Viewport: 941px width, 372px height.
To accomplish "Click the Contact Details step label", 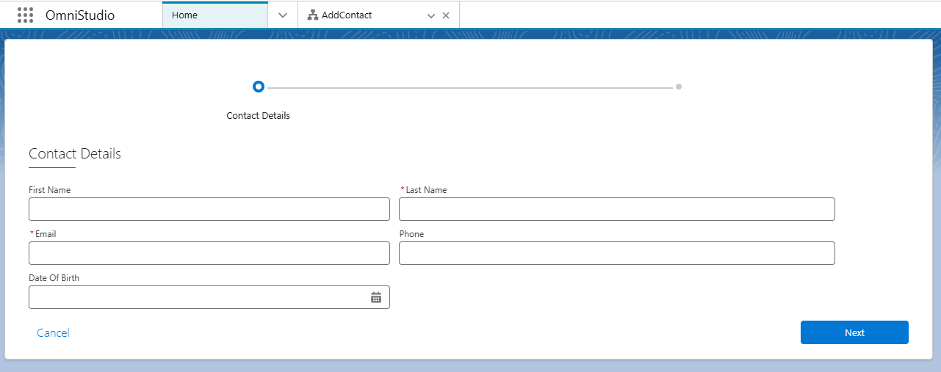I will [258, 116].
